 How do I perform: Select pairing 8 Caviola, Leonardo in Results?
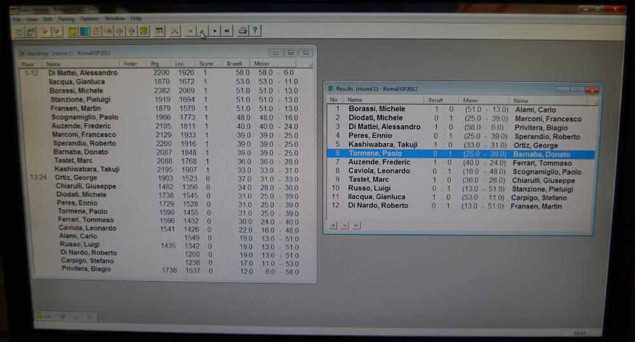click(461, 172)
